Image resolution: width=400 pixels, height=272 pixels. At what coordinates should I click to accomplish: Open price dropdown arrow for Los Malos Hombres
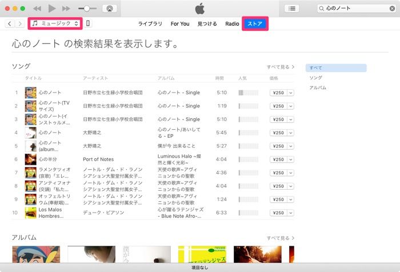290,213
